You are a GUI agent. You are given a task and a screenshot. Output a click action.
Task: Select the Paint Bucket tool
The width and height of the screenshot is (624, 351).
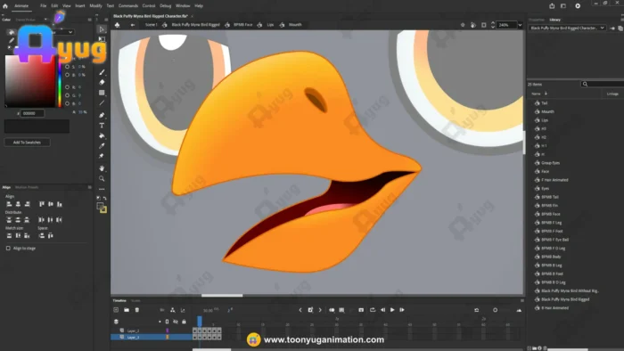click(102, 136)
